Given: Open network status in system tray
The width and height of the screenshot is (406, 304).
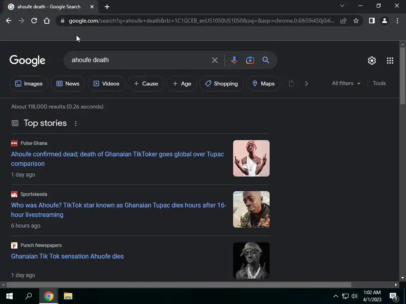Looking at the screenshot, I should point(345,296).
